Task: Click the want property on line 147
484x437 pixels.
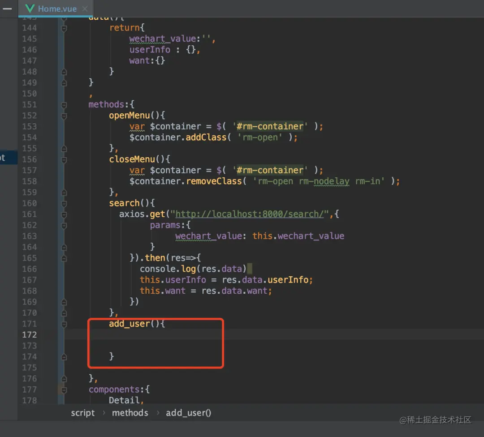Action: [139, 60]
